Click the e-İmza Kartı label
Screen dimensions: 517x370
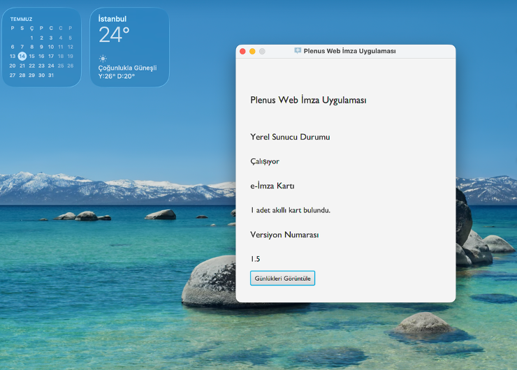(272, 186)
